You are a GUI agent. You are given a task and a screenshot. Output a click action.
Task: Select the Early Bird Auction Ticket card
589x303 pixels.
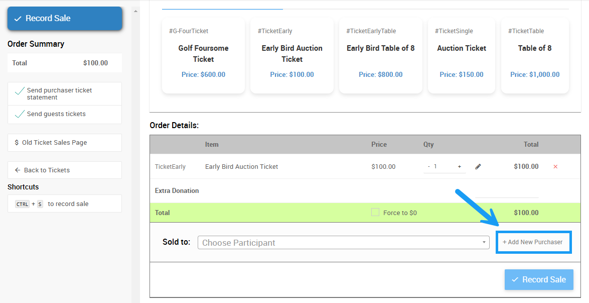coord(292,56)
